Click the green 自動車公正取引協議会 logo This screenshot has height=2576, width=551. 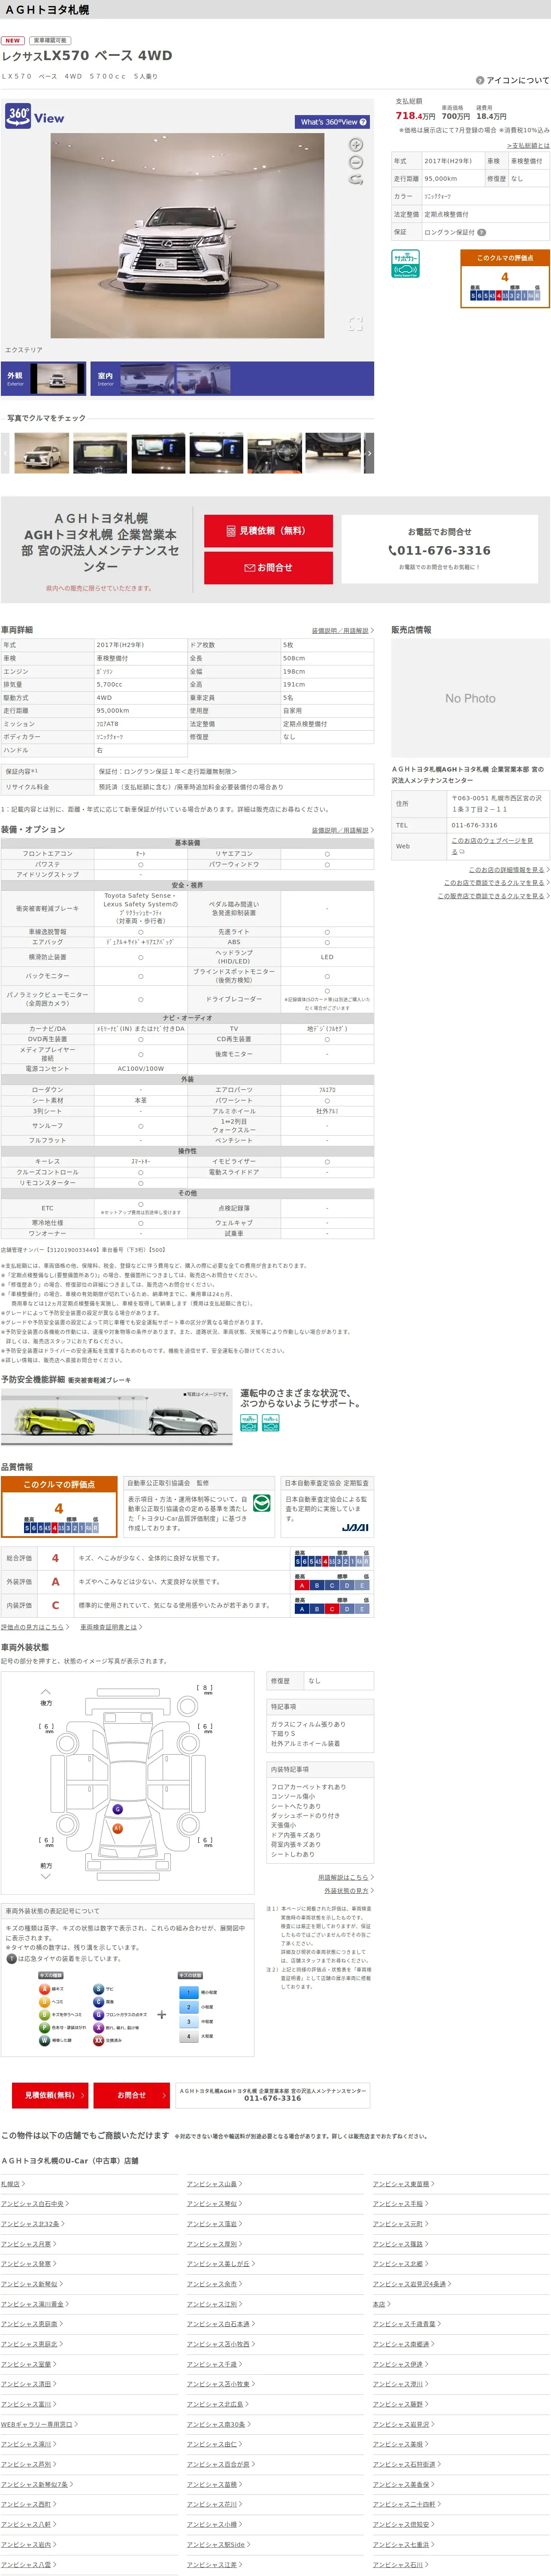[x=262, y=1503]
